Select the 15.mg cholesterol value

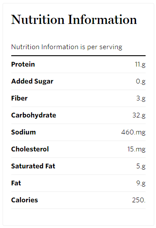click(x=136, y=149)
